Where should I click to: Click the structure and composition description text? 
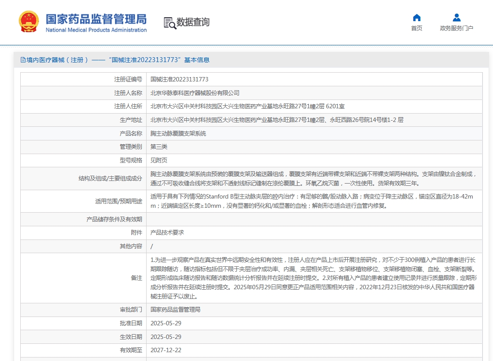(314, 178)
